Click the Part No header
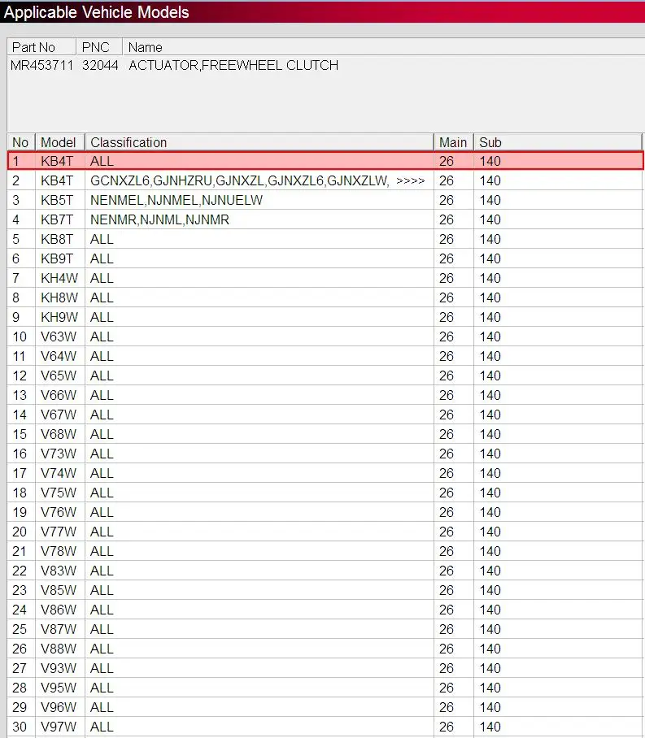This screenshot has width=645, height=738. point(41,47)
